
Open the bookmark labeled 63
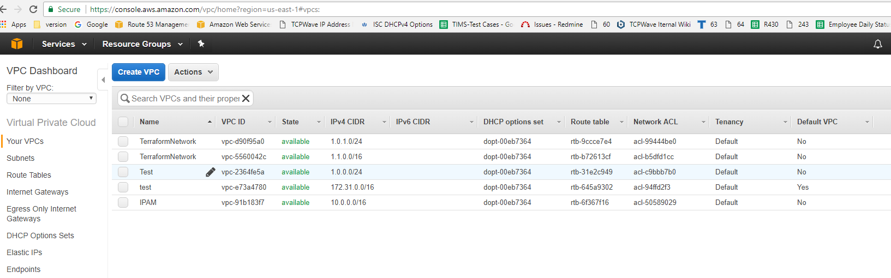click(x=708, y=25)
